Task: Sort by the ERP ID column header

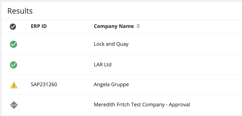Action: click(x=39, y=26)
